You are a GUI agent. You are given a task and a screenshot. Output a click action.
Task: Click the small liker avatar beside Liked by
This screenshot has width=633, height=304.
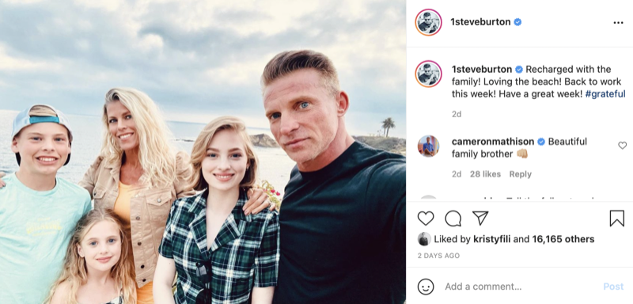point(424,239)
